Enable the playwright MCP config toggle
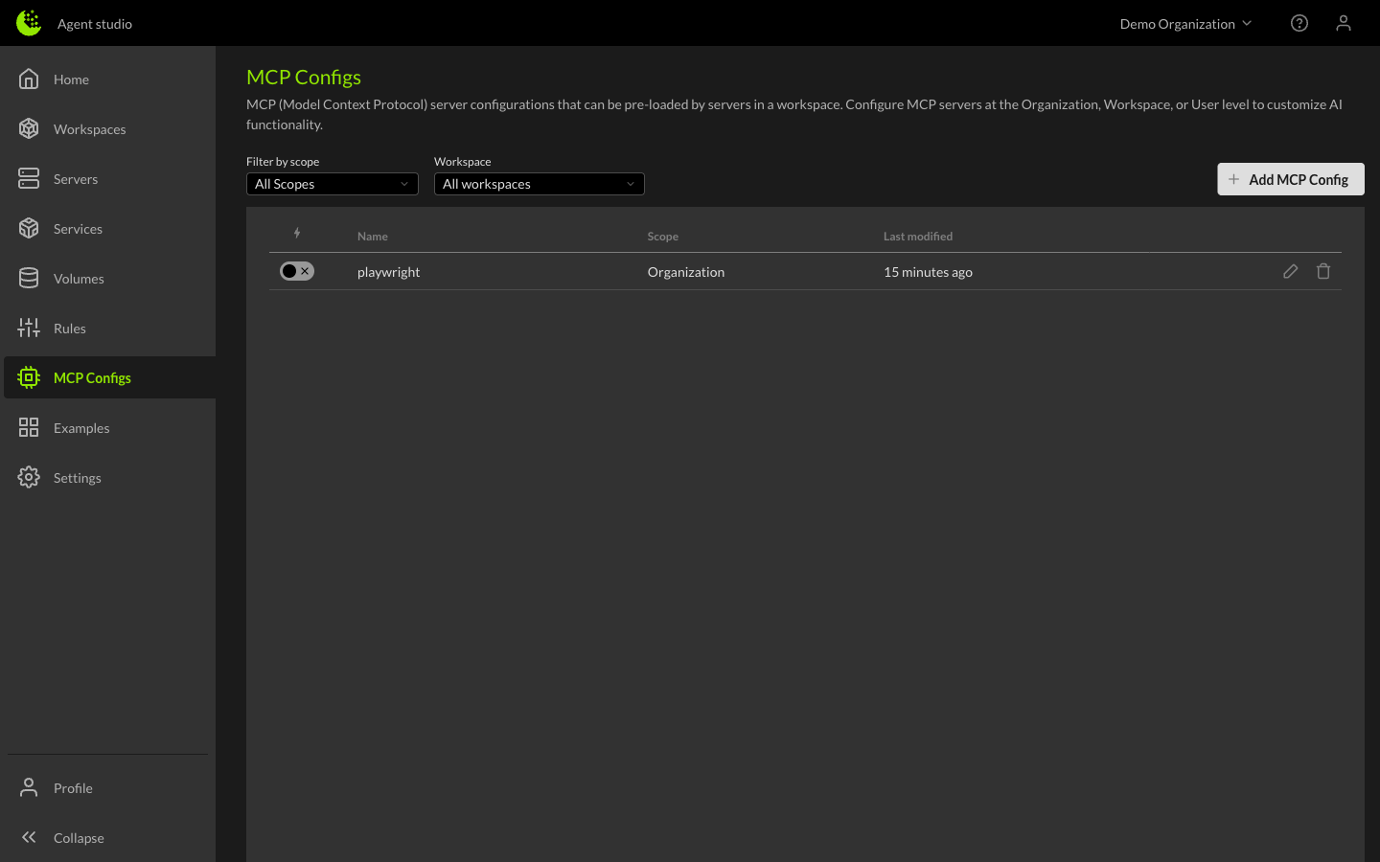The height and width of the screenshot is (862, 1380). point(296,272)
